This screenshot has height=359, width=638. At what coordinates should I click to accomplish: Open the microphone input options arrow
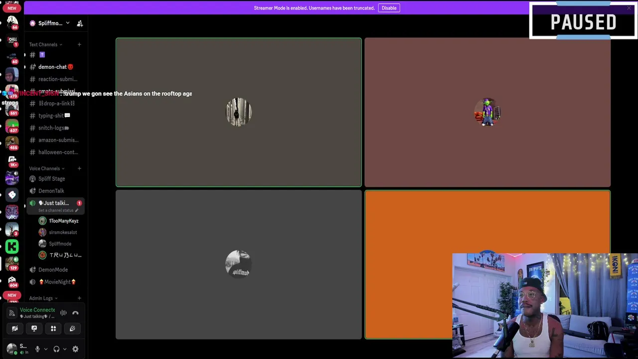click(45, 349)
